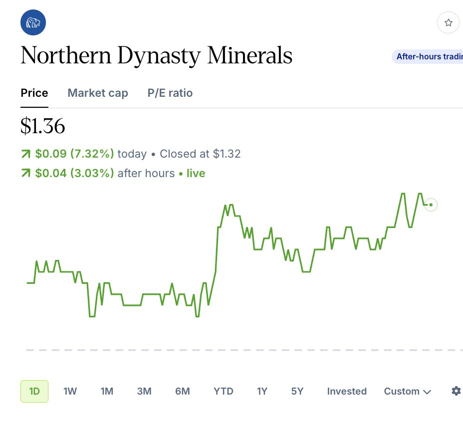This screenshot has height=431, width=463.
Task: Click the live price dot on chart
Action: click(x=431, y=205)
